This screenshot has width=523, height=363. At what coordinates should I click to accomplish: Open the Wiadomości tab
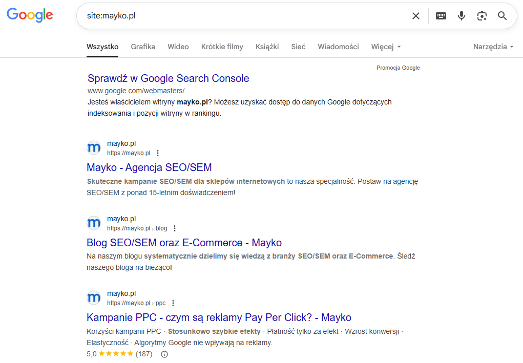[338, 47]
